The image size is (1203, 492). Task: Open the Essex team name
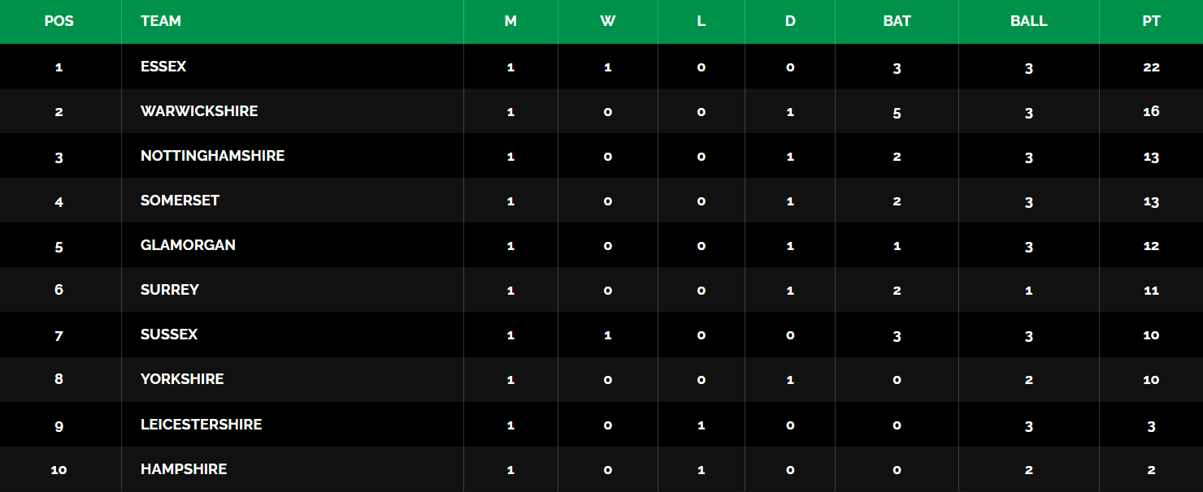point(163,67)
